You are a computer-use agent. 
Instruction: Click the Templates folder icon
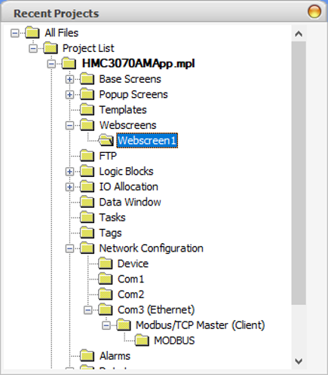pos(87,109)
